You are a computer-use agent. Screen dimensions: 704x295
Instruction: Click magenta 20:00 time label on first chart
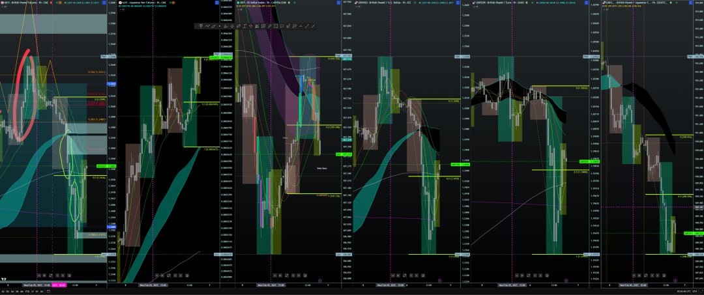(59, 285)
